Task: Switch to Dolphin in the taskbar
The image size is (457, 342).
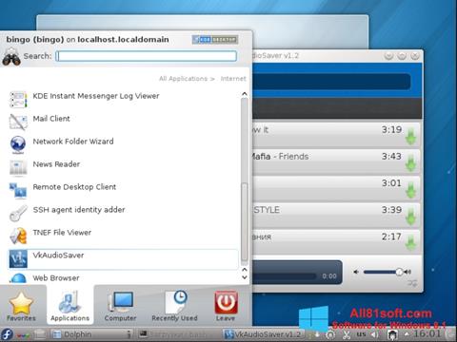Action: [92, 334]
